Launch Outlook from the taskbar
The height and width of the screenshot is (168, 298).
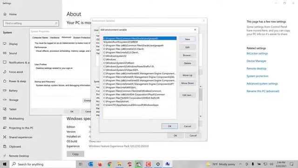click(x=90, y=164)
